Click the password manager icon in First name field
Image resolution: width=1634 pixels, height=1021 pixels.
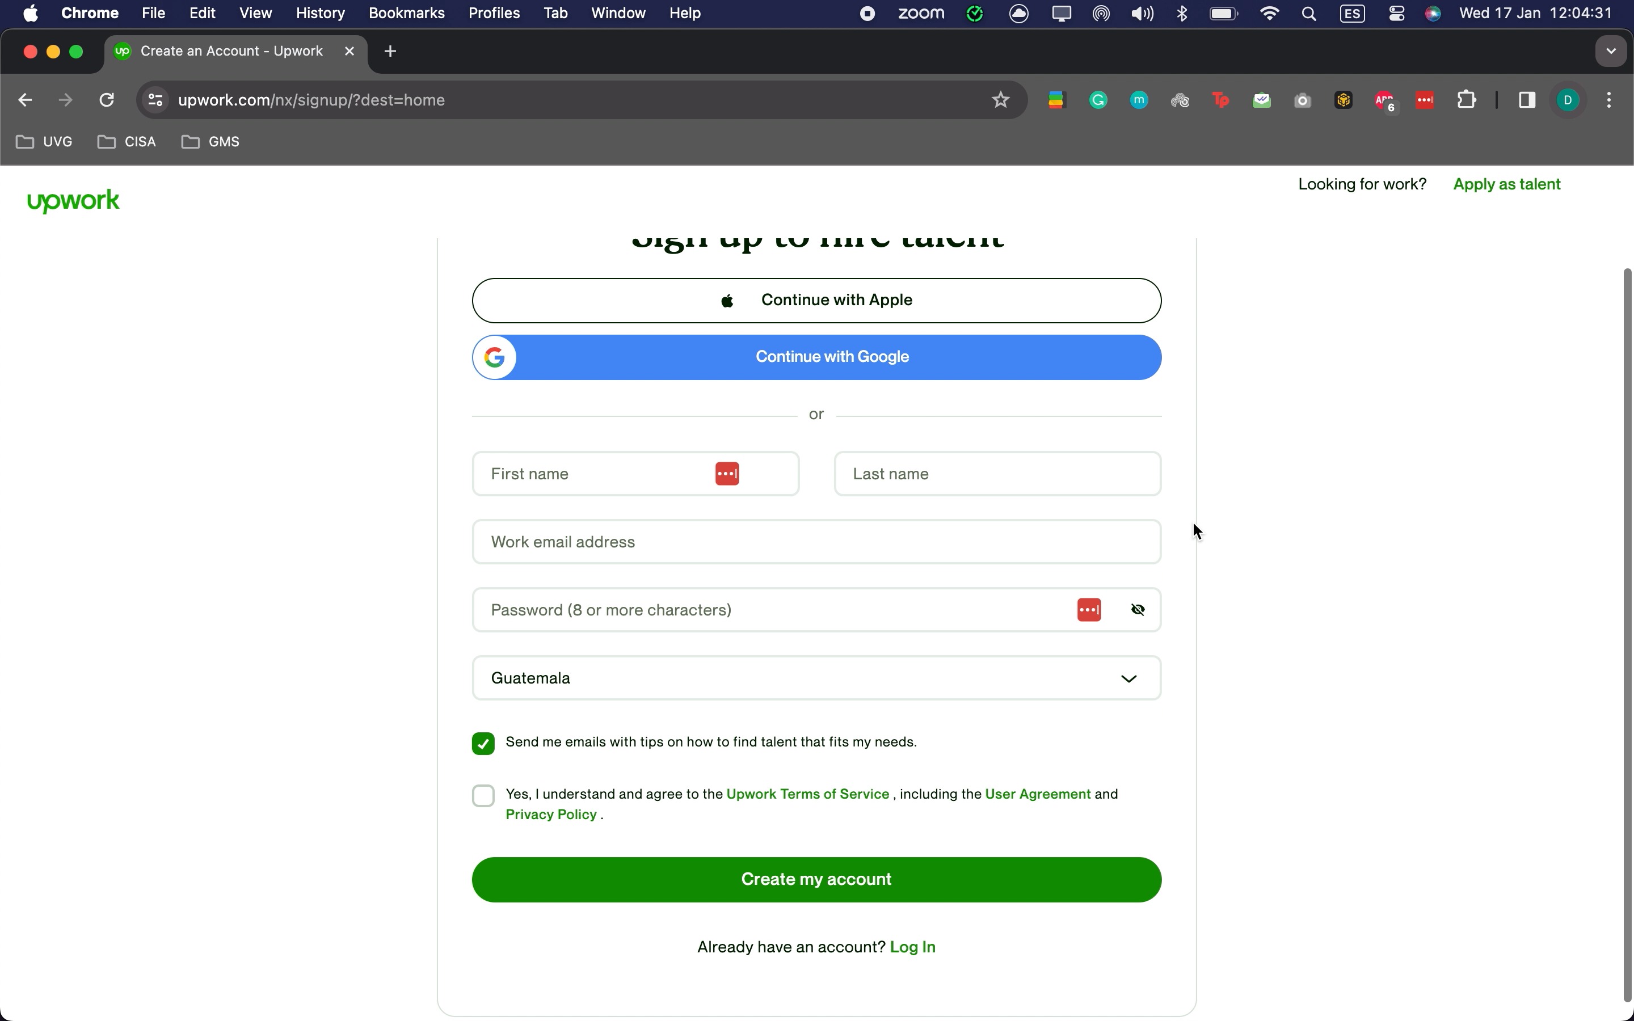[727, 474]
